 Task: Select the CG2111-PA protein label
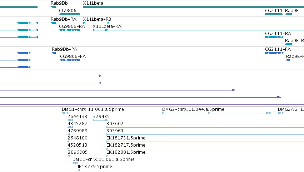(x=278, y=49)
